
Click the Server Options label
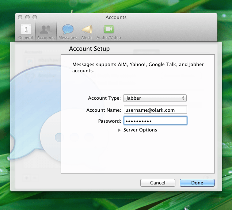pyautogui.click(x=140, y=130)
